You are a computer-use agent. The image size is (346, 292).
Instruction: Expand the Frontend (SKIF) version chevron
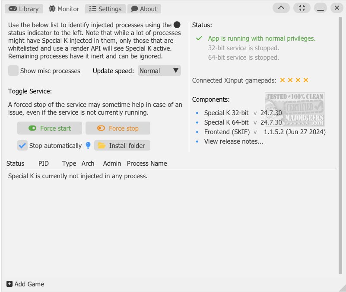255,132
